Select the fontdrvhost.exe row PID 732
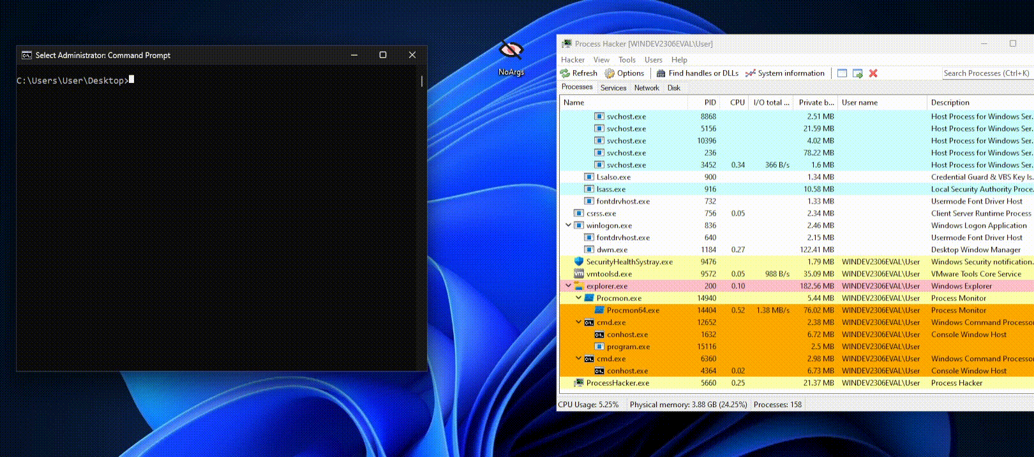 coord(797,201)
